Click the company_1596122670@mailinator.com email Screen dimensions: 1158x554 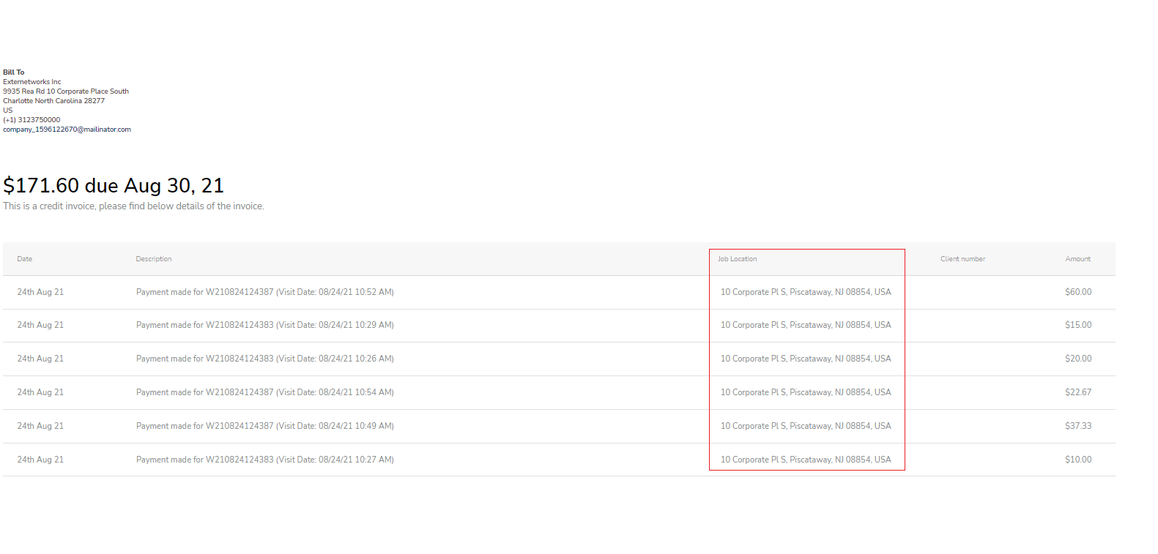(67, 130)
